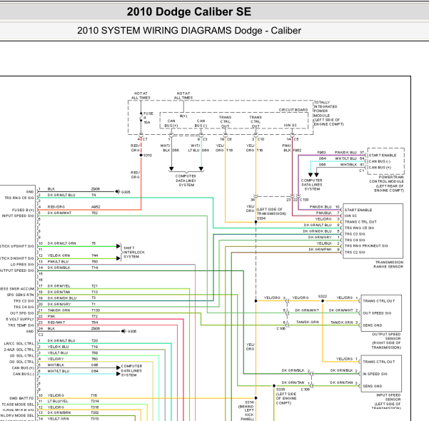The image size is (429, 421).
Task: Select splice label "S322"
Action: (x=323, y=297)
